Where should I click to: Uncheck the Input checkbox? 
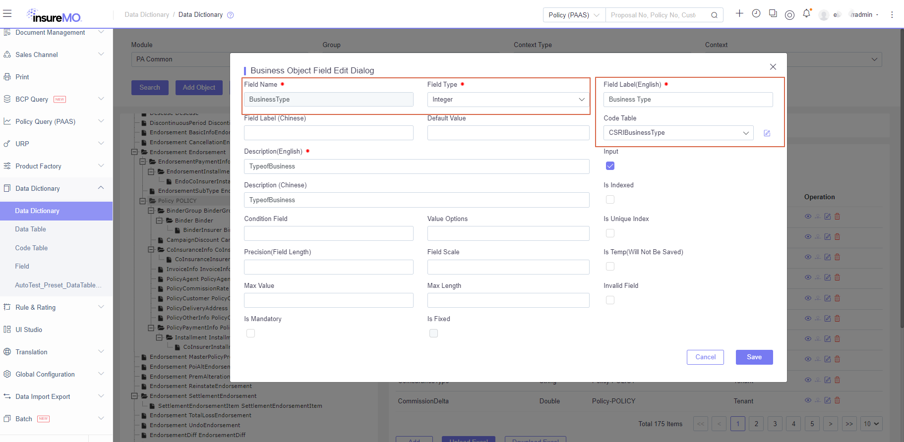point(610,166)
